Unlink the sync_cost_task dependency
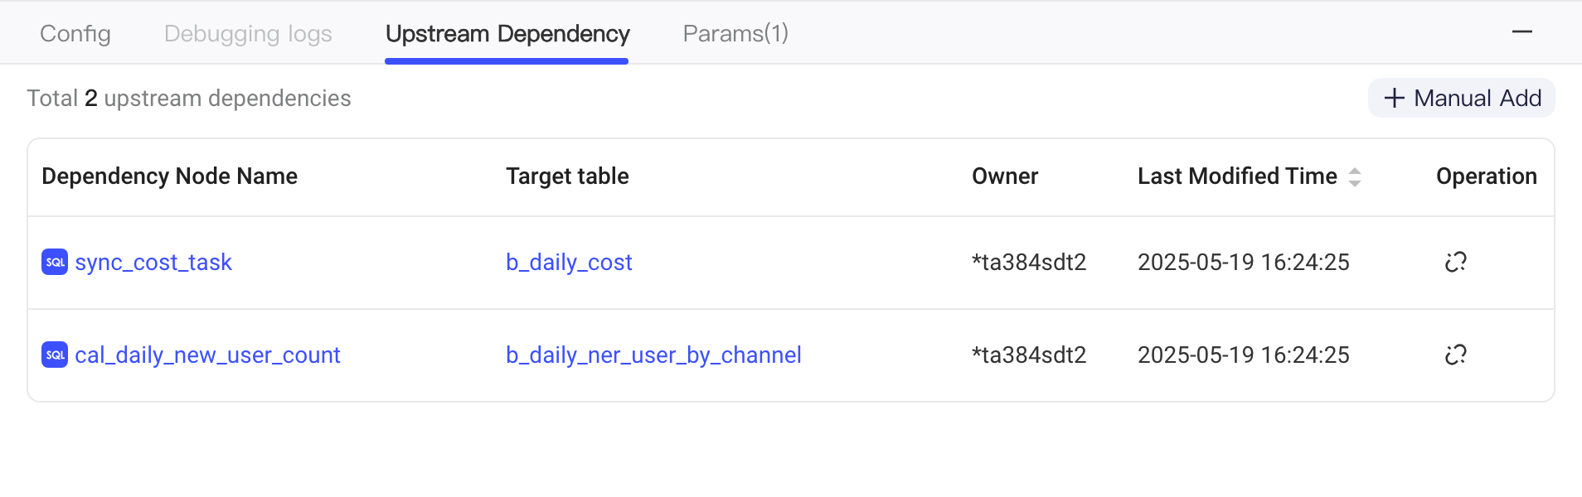The image size is (1582, 497). [1456, 262]
